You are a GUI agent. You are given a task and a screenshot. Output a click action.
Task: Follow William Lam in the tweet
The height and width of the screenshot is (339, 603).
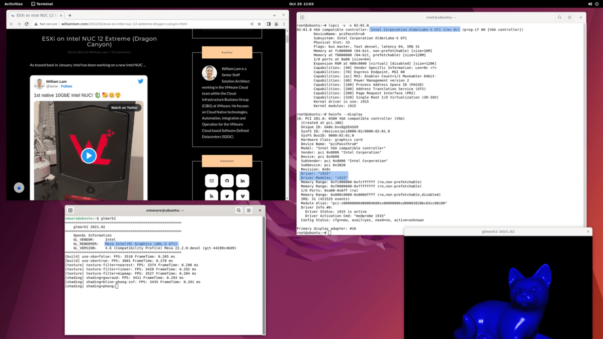pyautogui.click(x=66, y=86)
